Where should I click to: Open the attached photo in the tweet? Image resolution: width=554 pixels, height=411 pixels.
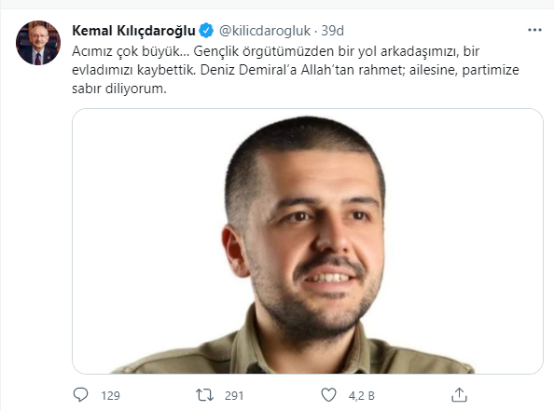coord(308,241)
